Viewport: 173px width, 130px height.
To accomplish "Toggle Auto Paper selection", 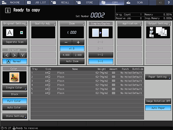I will pos(158,108).
